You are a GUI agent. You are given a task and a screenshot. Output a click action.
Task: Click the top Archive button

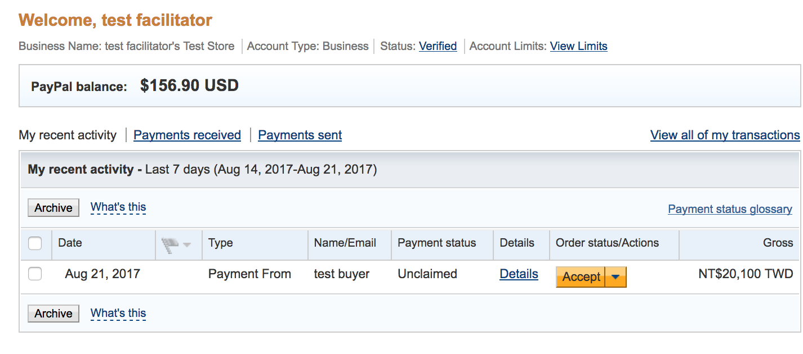[x=53, y=208]
